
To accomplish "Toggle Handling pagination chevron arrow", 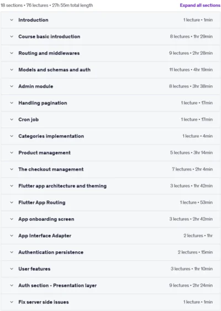I will 12,103.
